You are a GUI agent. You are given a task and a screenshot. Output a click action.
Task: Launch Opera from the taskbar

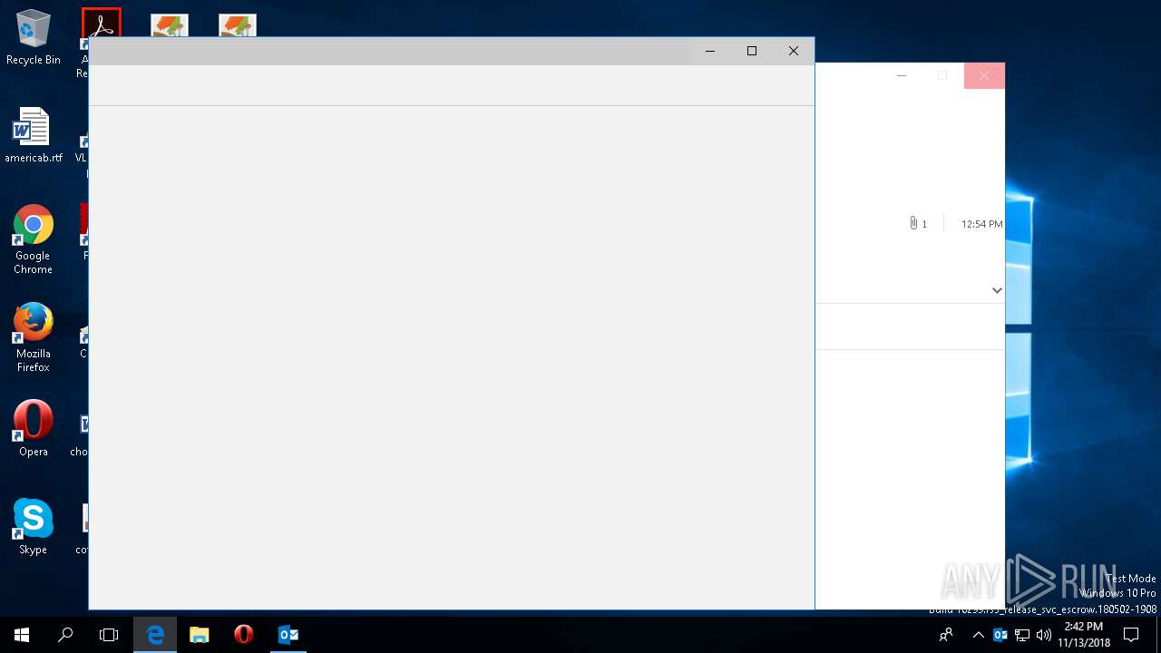click(243, 635)
